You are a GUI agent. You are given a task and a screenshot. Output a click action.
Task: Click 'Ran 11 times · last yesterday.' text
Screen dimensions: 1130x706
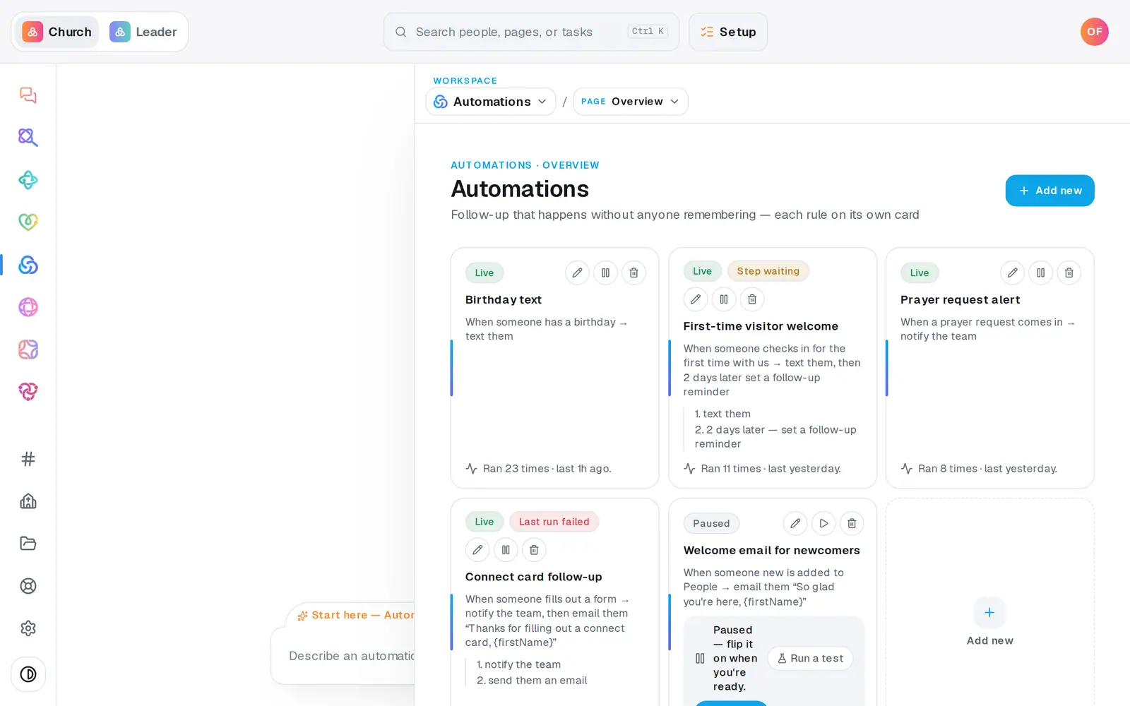pos(771,469)
